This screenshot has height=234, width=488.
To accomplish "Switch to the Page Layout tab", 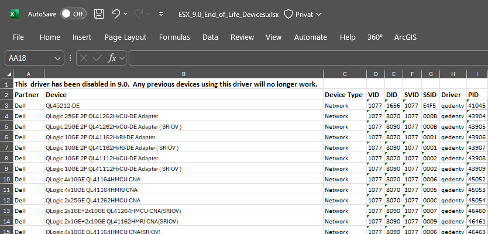I will pyautogui.click(x=125, y=37).
